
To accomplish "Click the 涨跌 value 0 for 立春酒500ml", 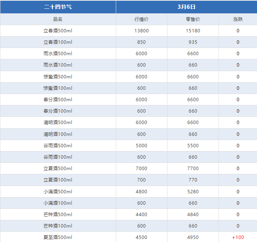I will click(238, 31).
